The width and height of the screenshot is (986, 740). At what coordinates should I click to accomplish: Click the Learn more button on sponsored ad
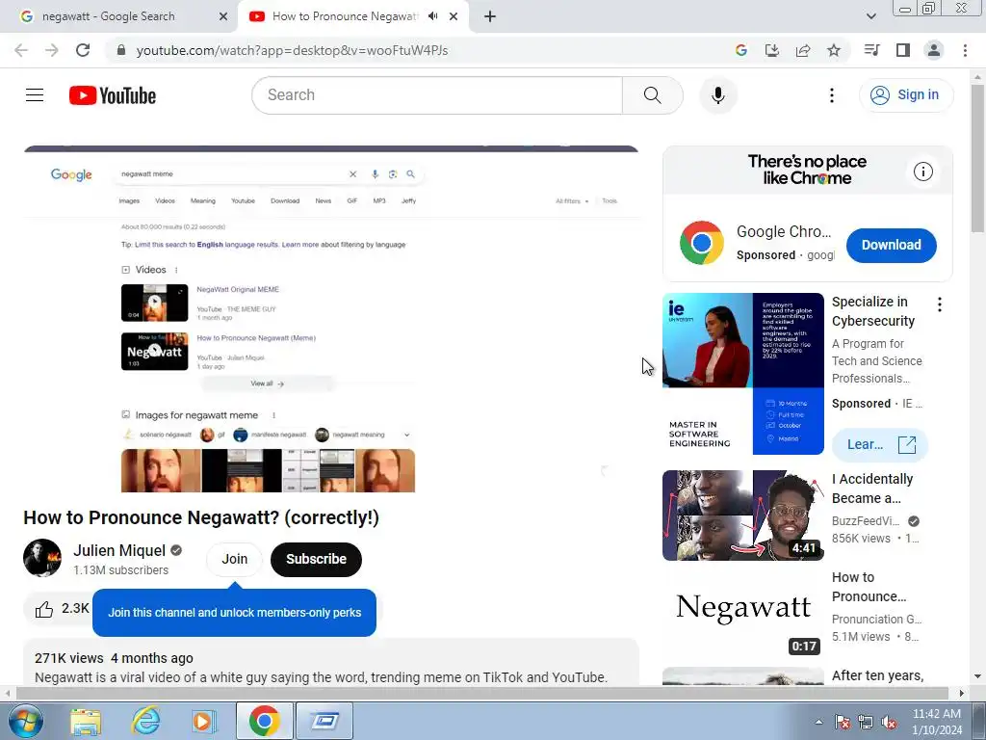coord(880,444)
